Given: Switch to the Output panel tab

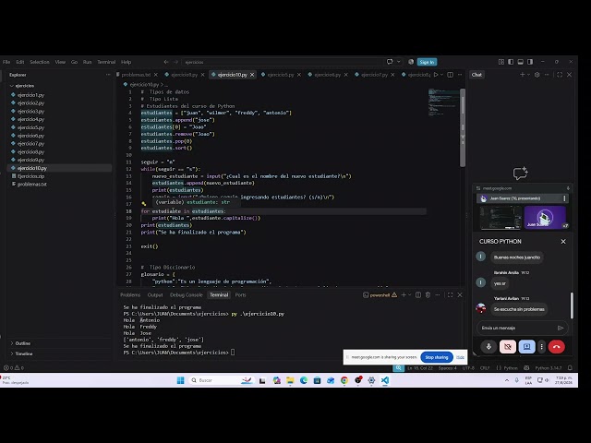Looking at the screenshot, I should click(x=155, y=295).
